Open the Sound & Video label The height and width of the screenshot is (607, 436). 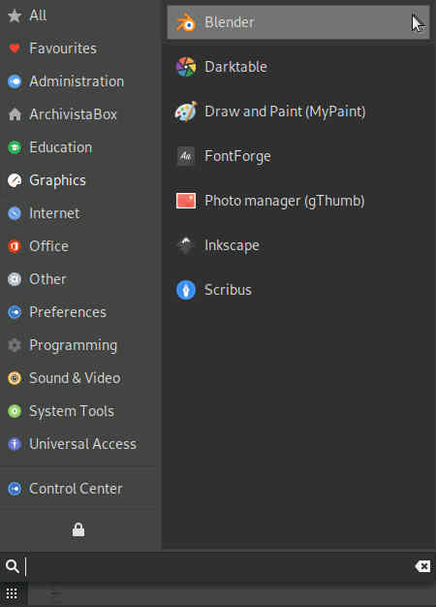75,378
